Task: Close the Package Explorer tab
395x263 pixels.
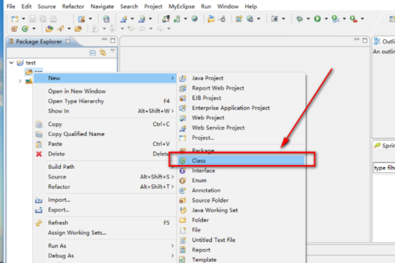Action: point(68,42)
